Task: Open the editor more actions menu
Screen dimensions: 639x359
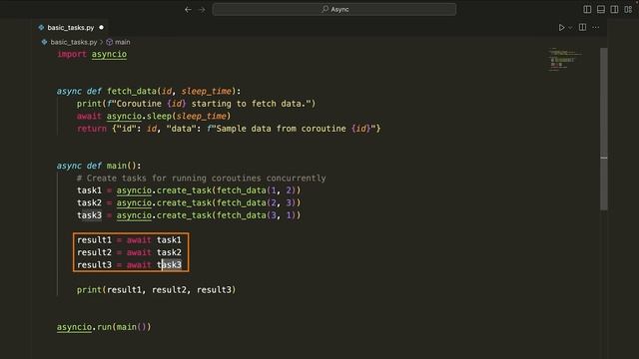Action: pyautogui.click(x=596, y=27)
